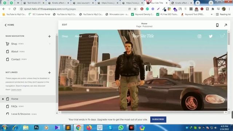Open Windows Start menu
Screen dimensions: 233x131
coord(4,128)
